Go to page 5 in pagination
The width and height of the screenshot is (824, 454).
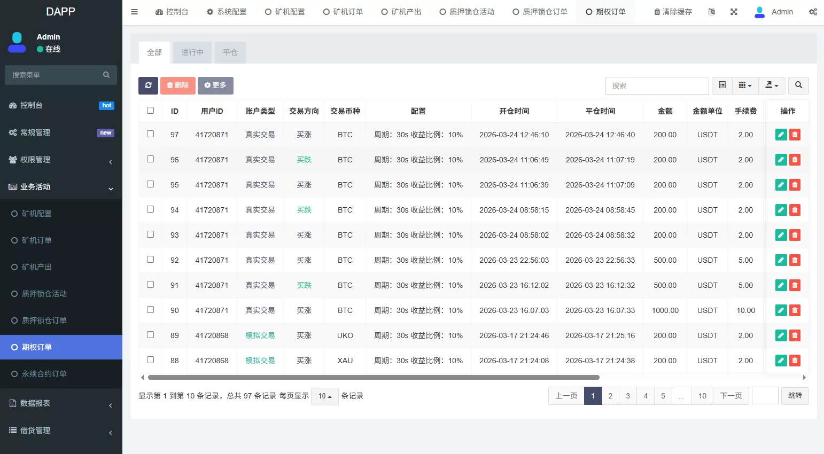pyautogui.click(x=663, y=396)
